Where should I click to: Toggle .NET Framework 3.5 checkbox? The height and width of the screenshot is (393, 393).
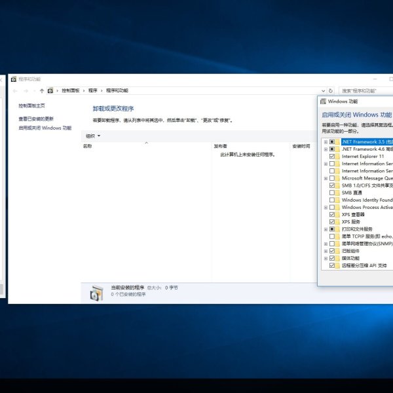[332, 142]
